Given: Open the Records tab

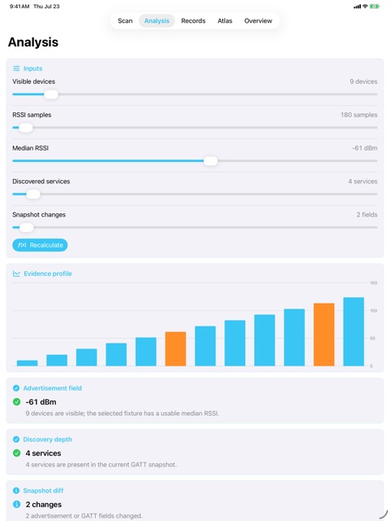Looking at the screenshot, I should coord(193,20).
